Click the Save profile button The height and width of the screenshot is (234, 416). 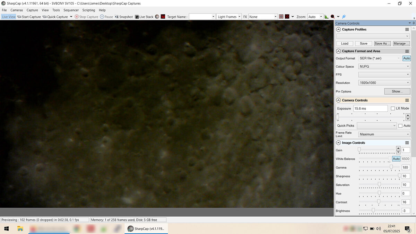[363, 43]
